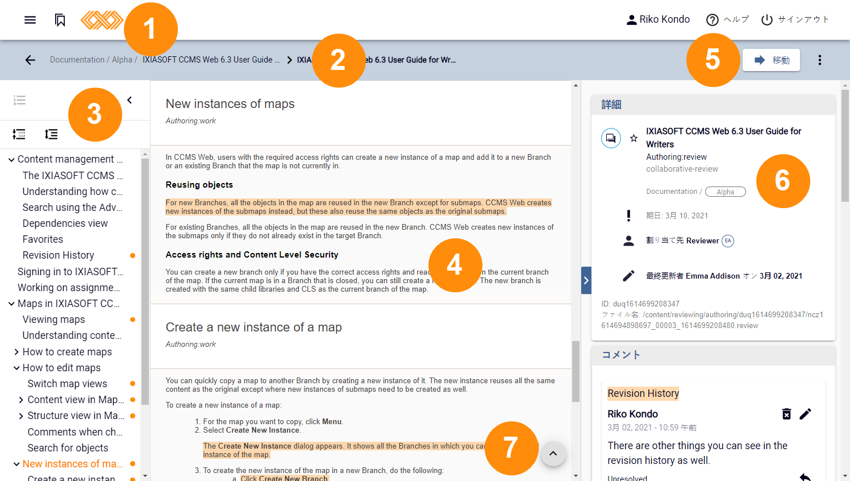Image resolution: width=850 pixels, height=481 pixels.
Task: Click content pane scrollbar down arrow
Action: coord(576,476)
